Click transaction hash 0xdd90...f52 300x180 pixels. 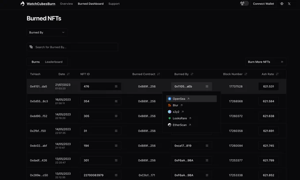(38, 116)
